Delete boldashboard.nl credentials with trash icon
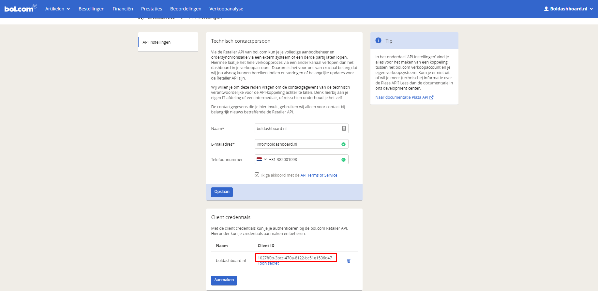This screenshot has height=291, width=598. pos(349,261)
